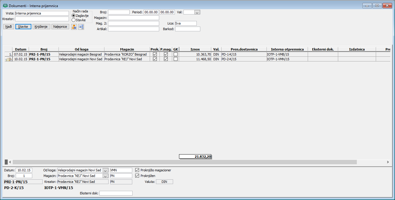Click the Nalepnice button
The image size is (395, 200).
[x=60, y=27]
